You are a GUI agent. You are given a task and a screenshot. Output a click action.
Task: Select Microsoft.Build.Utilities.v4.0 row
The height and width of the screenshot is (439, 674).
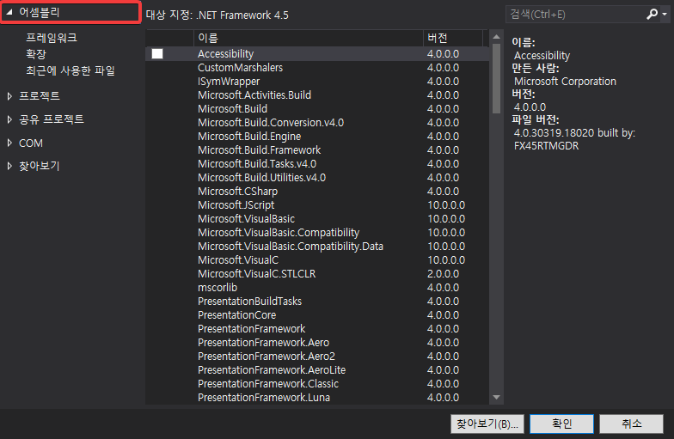(x=317, y=177)
